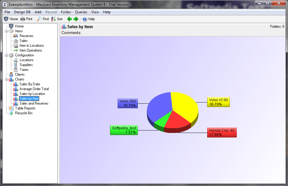Open the File menu
Viewport: 288px width, 186px height.
coord(7,12)
